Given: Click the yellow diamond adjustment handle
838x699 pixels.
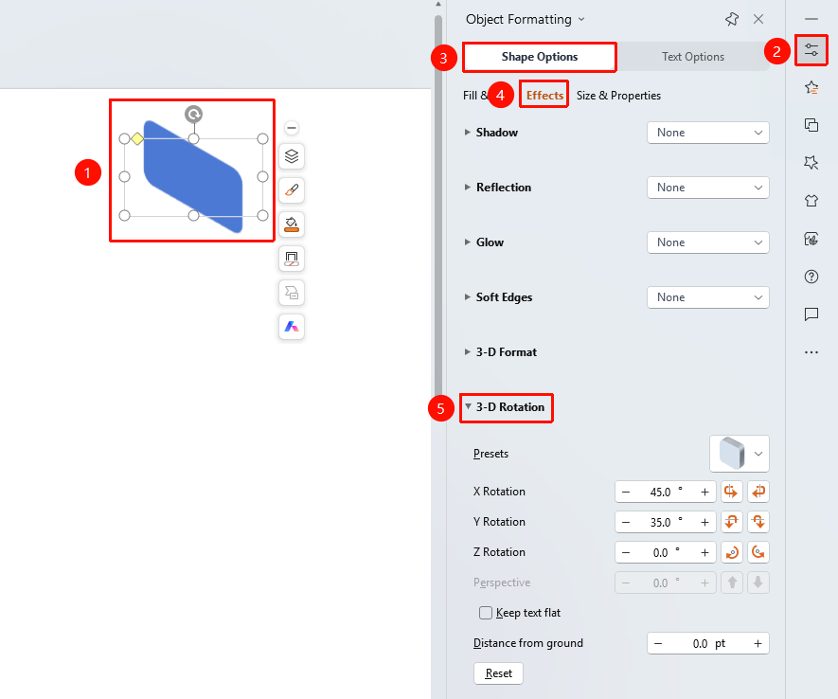Looking at the screenshot, I should pyautogui.click(x=136, y=139).
